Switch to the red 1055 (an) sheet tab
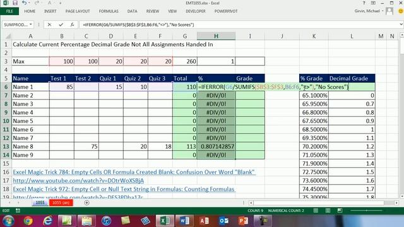404x227 pixels. click(x=61, y=203)
